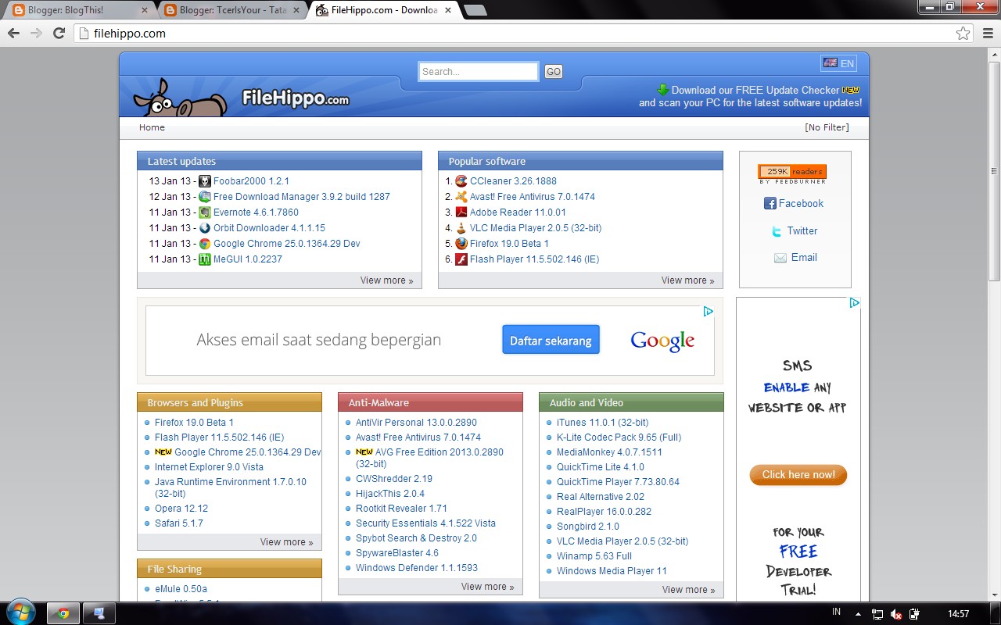Click the Avast icon in Popular software

tap(461, 197)
